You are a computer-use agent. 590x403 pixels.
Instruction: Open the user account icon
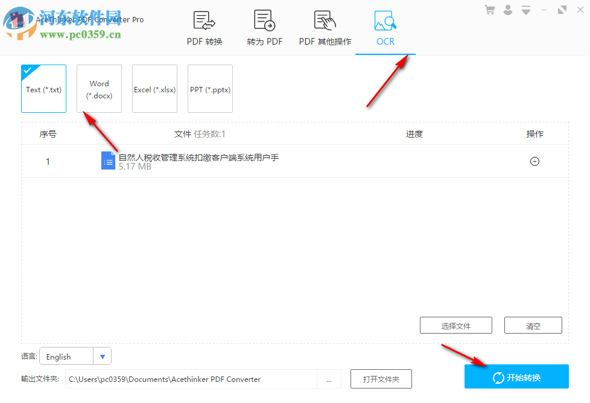pyautogui.click(x=507, y=9)
